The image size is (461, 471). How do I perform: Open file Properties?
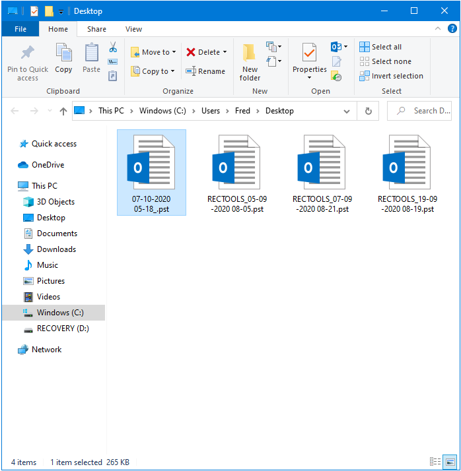click(x=310, y=58)
